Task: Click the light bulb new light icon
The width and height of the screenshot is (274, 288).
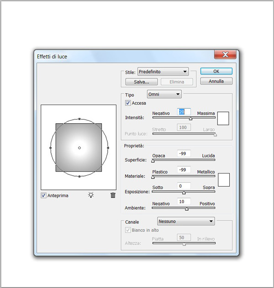Action: pyautogui.click(x=91, y=195)
